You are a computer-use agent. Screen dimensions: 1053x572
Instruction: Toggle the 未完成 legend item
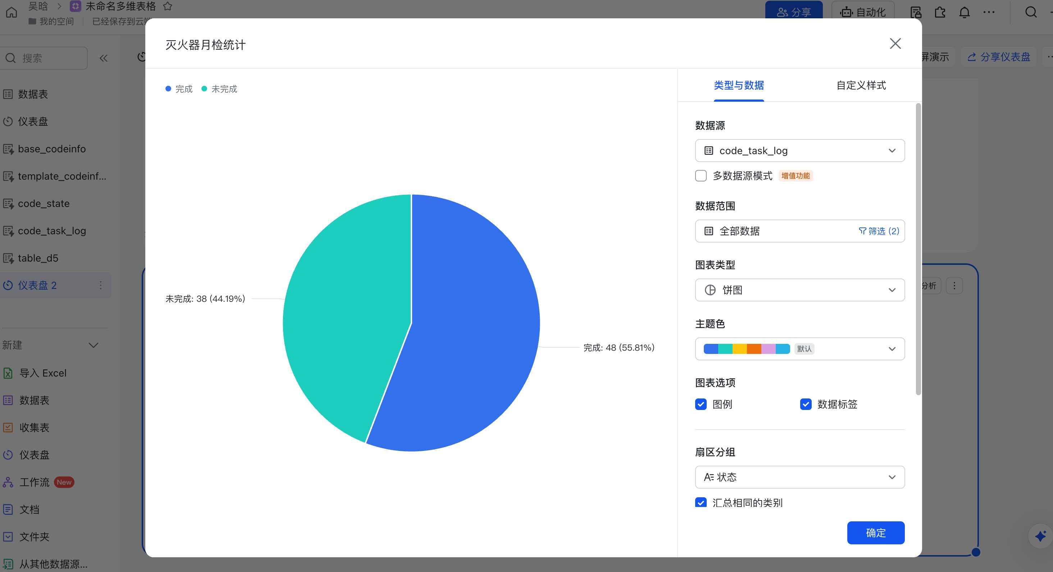[x=219, y=89]
